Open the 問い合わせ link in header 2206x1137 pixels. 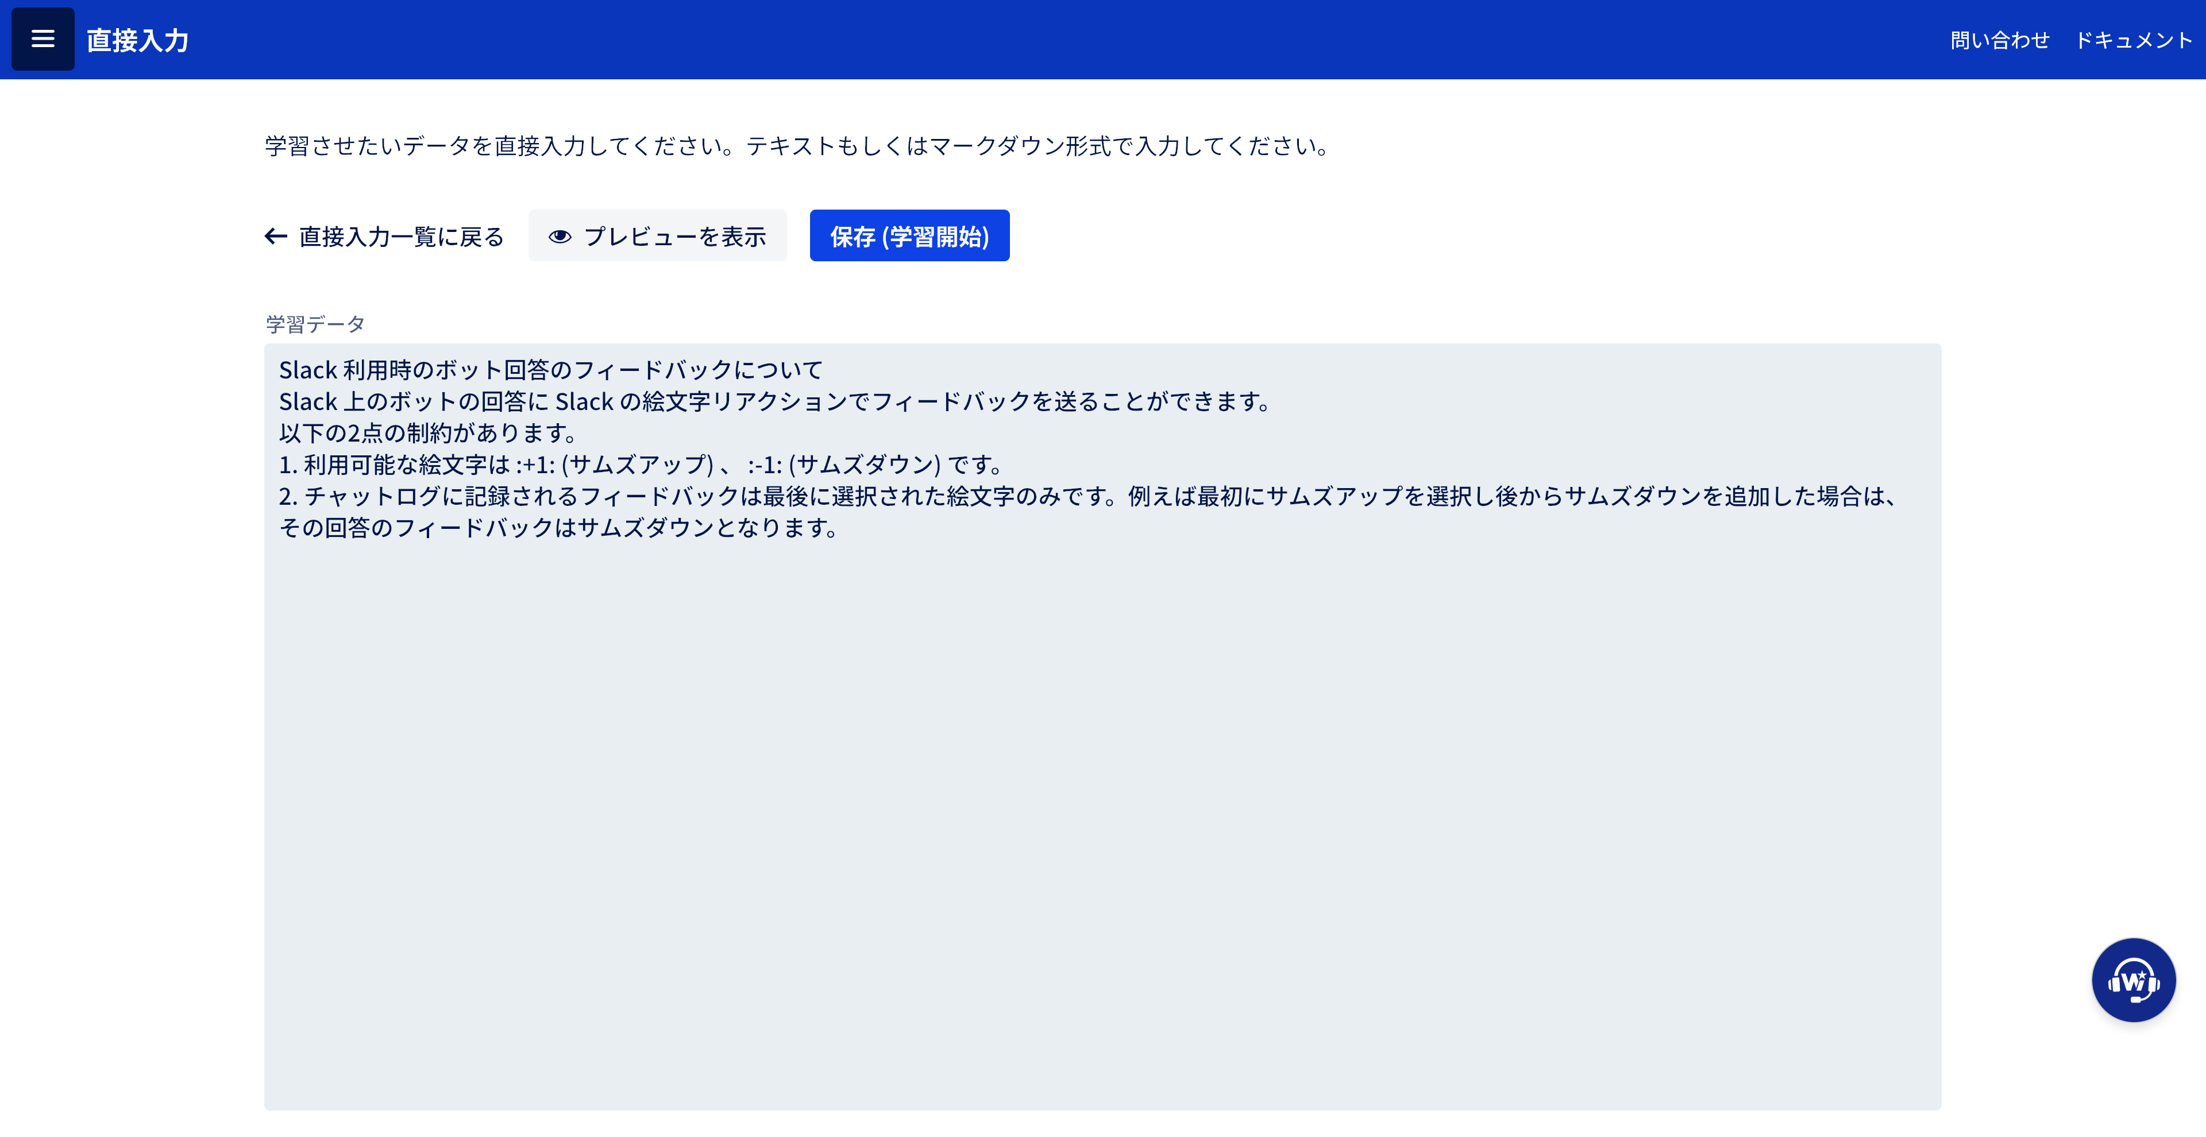point(2000,40)
